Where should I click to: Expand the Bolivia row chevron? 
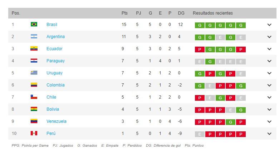[x=269, y=110]
